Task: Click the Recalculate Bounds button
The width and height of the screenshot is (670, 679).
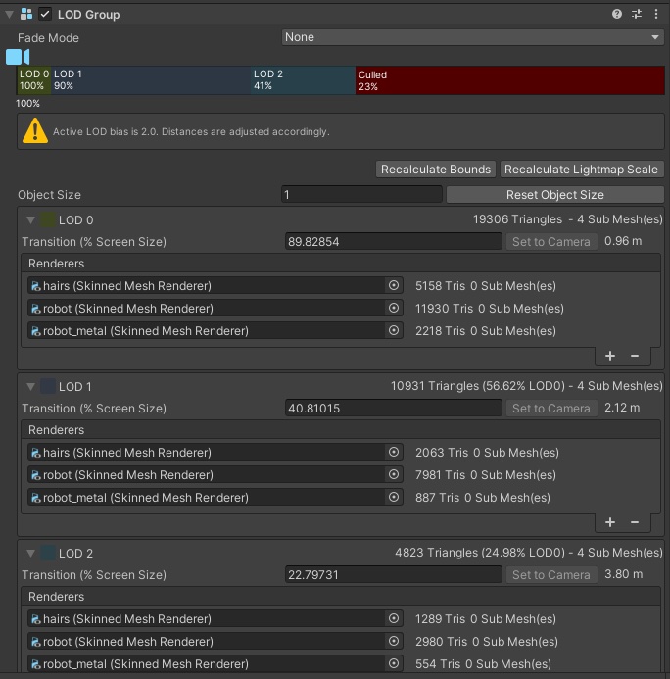Action: [x=436, y=170]
